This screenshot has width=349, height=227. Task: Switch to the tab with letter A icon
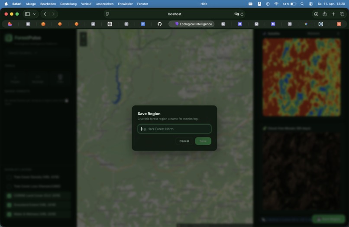93,24
